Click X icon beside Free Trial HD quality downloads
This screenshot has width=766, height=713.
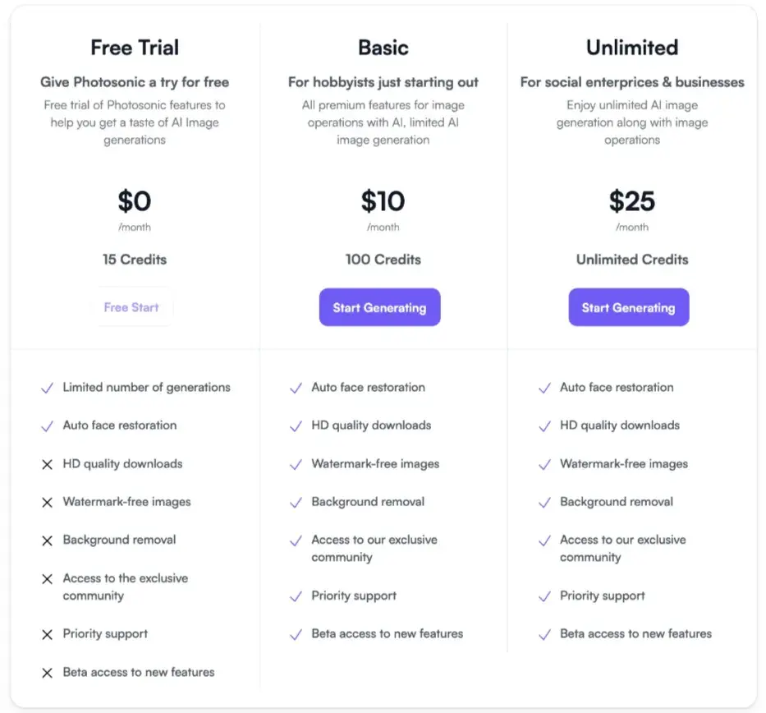[x=48, y=464]
